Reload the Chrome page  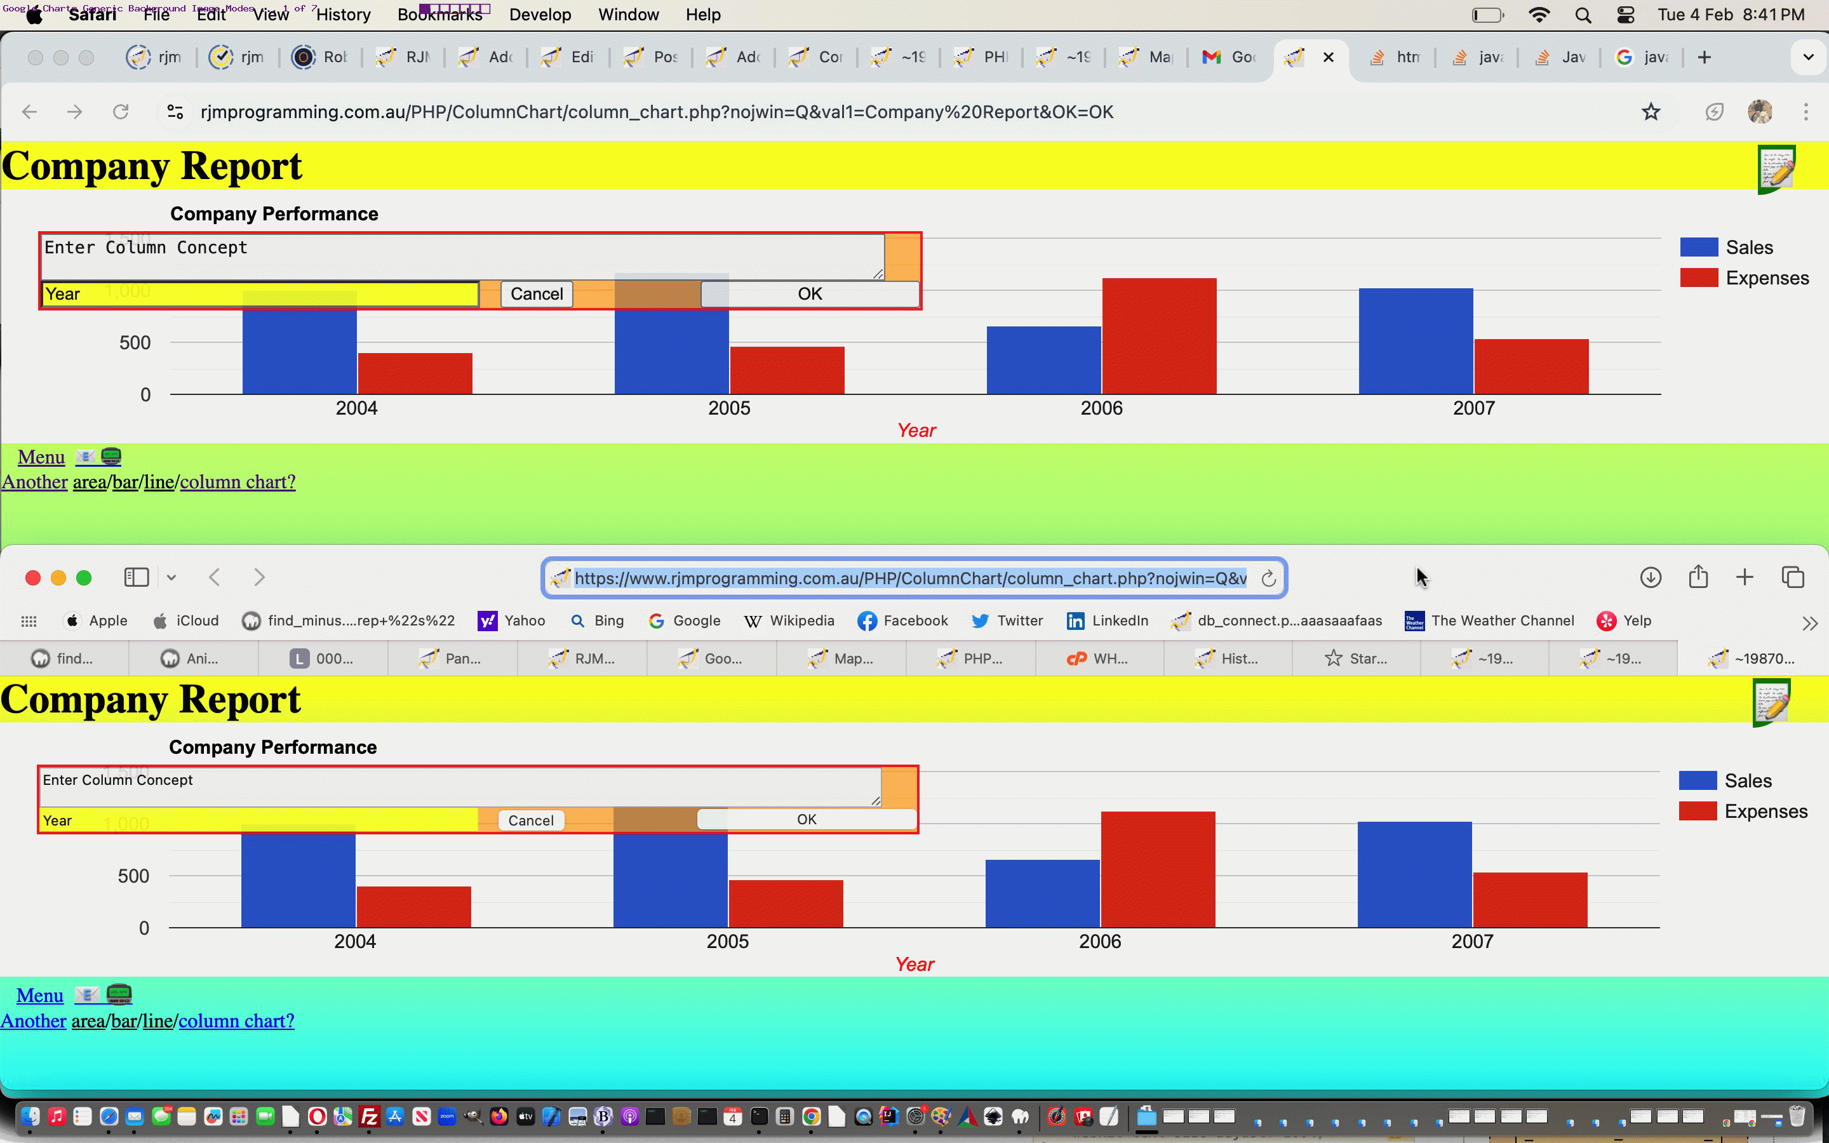(121, 112)
